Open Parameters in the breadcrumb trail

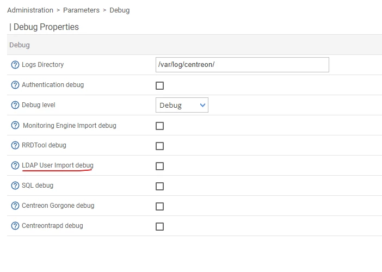(x=81, y=10)
